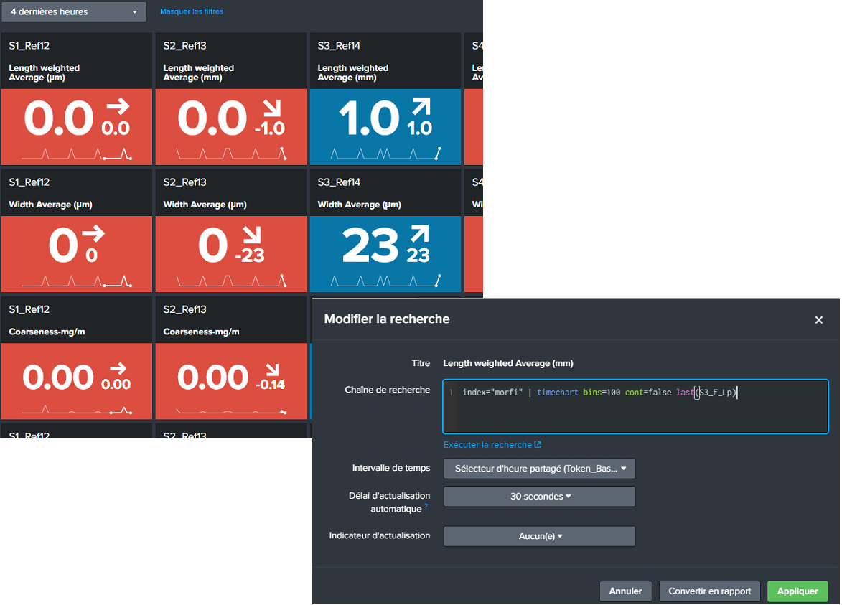
Task: Click the downward trend arrow in S2_Ref13 Length tile
Action: click(x=272, y=108)
